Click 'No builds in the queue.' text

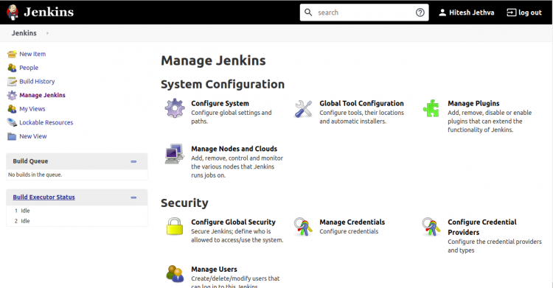click(x=35, y=175)
